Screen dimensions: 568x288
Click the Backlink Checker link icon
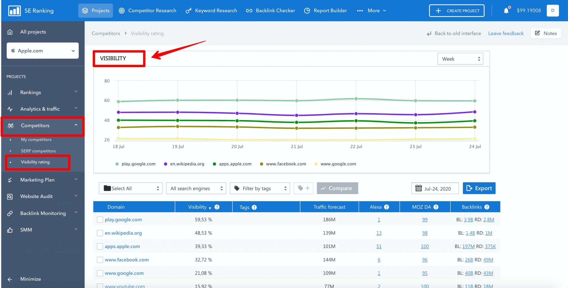(249, 11)
